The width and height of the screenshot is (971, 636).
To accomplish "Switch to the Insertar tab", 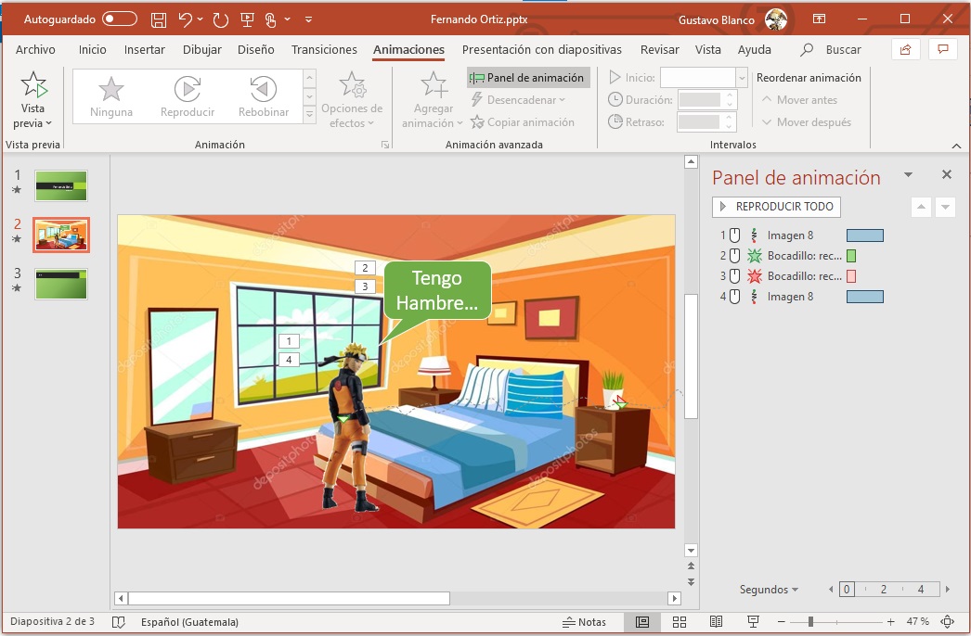I will (x=144, y=49).
